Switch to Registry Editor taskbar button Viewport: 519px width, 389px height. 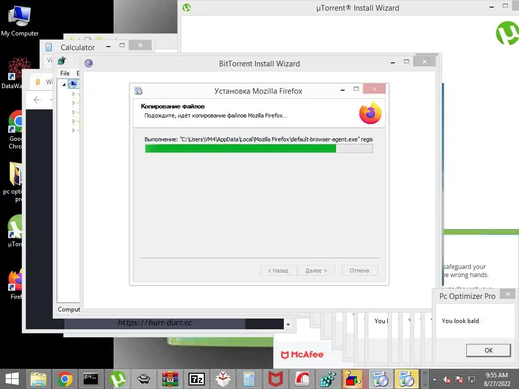pyautogui.click(x=328, y=379)
